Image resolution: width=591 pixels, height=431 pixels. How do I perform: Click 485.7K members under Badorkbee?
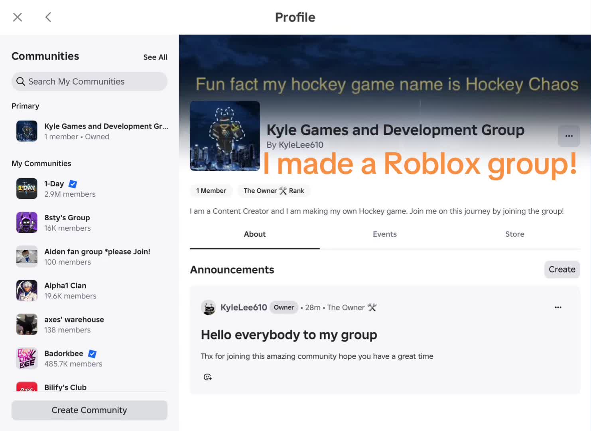[x=73, y=364]
